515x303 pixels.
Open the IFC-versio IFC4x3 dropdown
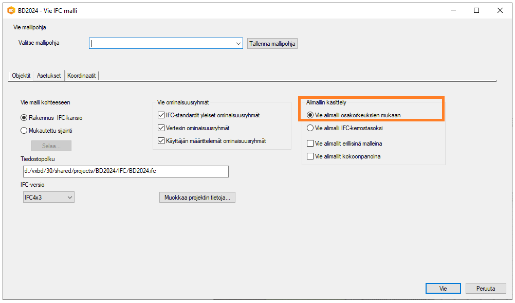click(70, 197)
